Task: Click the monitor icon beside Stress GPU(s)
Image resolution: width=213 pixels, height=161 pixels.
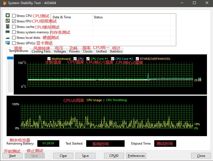Action: pyautogui.click(x=8, y=43)
